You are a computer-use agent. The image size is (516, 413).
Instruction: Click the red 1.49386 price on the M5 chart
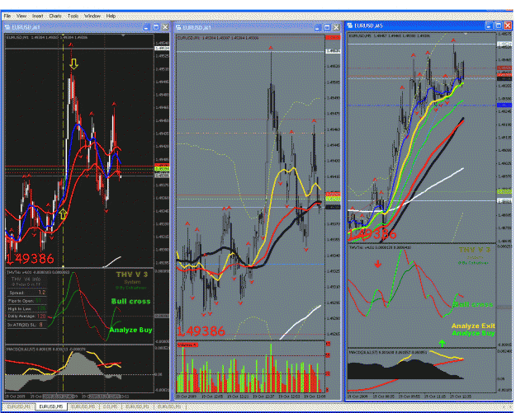[372, 234]
